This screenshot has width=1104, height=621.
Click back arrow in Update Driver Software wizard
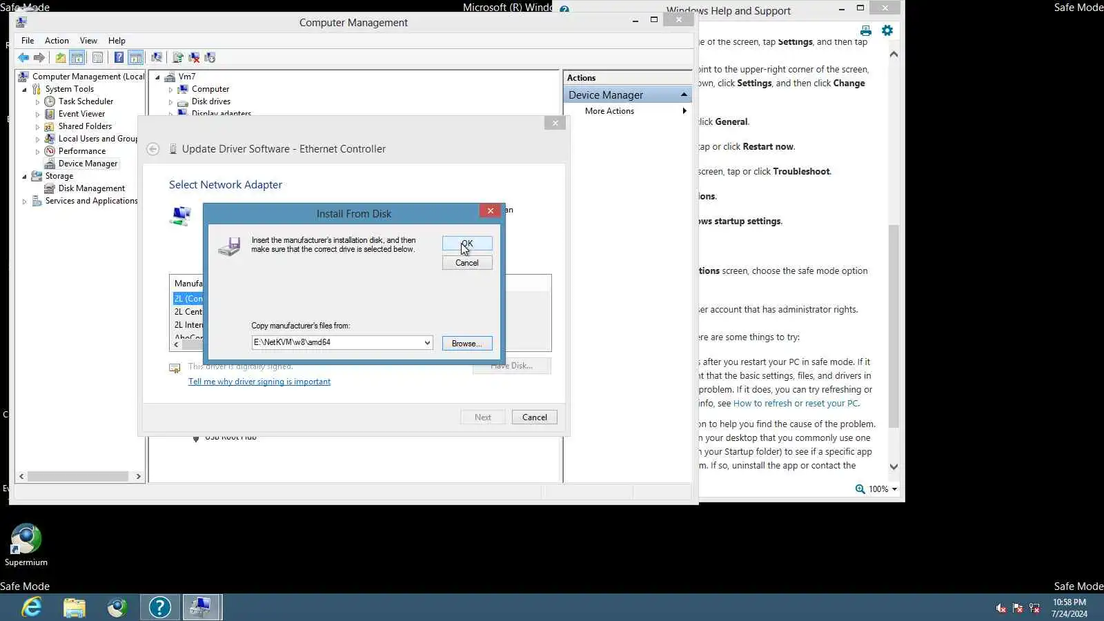point(153,149)
